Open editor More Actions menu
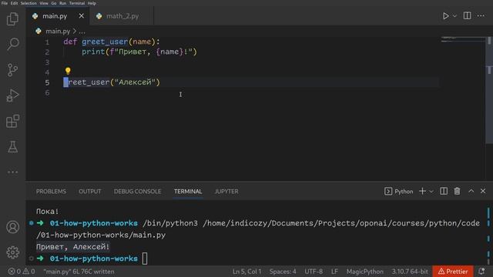493x277 pixels. [481, 15]
